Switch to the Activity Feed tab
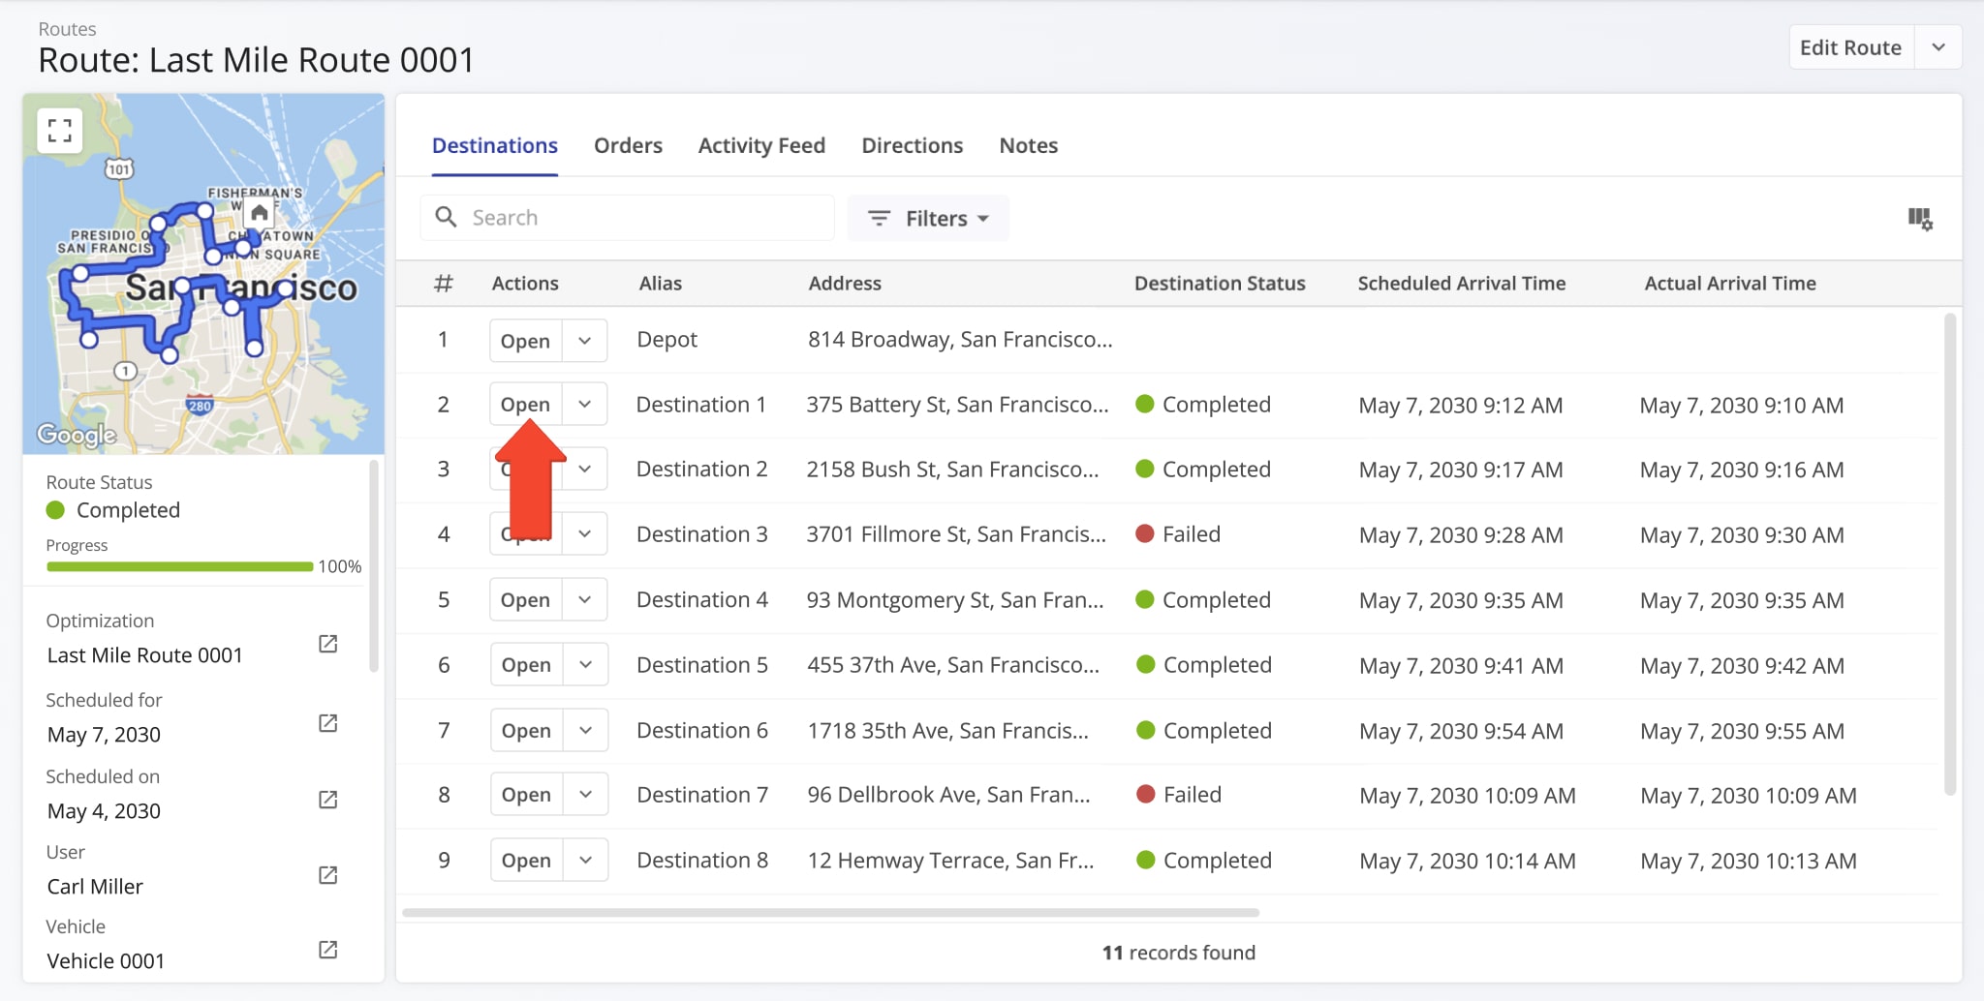This screenshot has height=1001, width=1984. tap(761, 146)
